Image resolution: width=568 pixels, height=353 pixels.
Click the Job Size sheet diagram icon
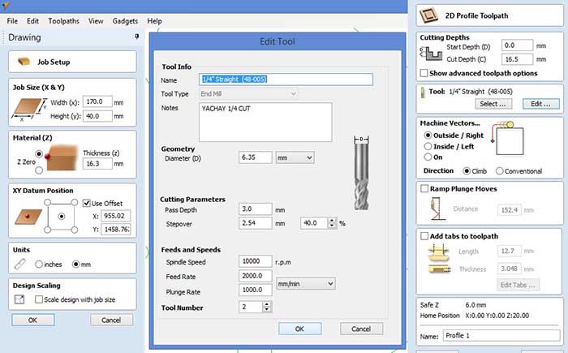[x=29, y=110]
